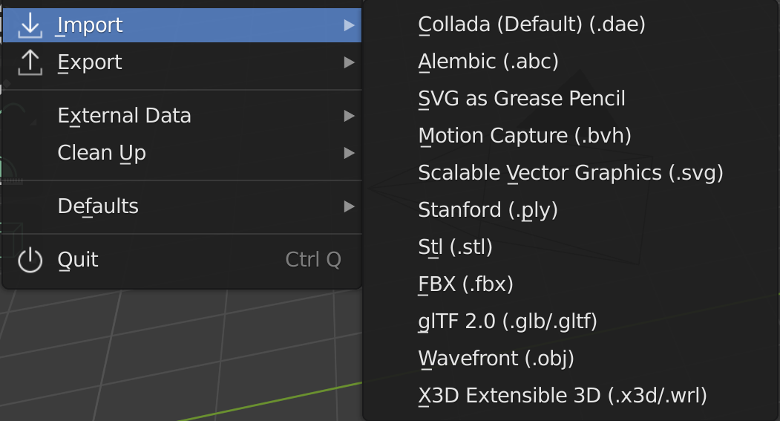Expand the Import submenu arrow

(x=350, y=25)
